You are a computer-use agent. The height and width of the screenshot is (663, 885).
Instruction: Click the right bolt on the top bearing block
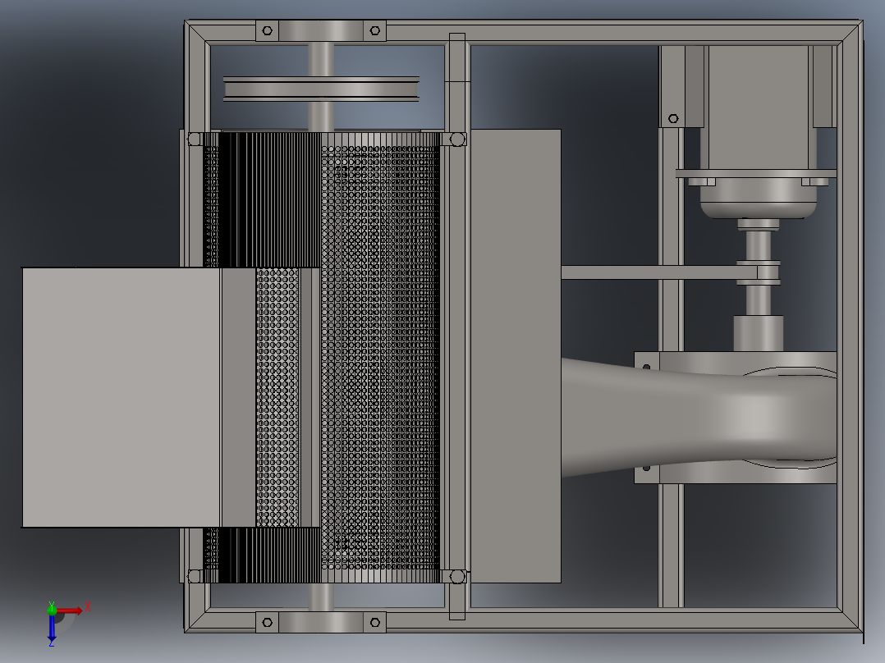pyautogui.click(x=374, y=30)
